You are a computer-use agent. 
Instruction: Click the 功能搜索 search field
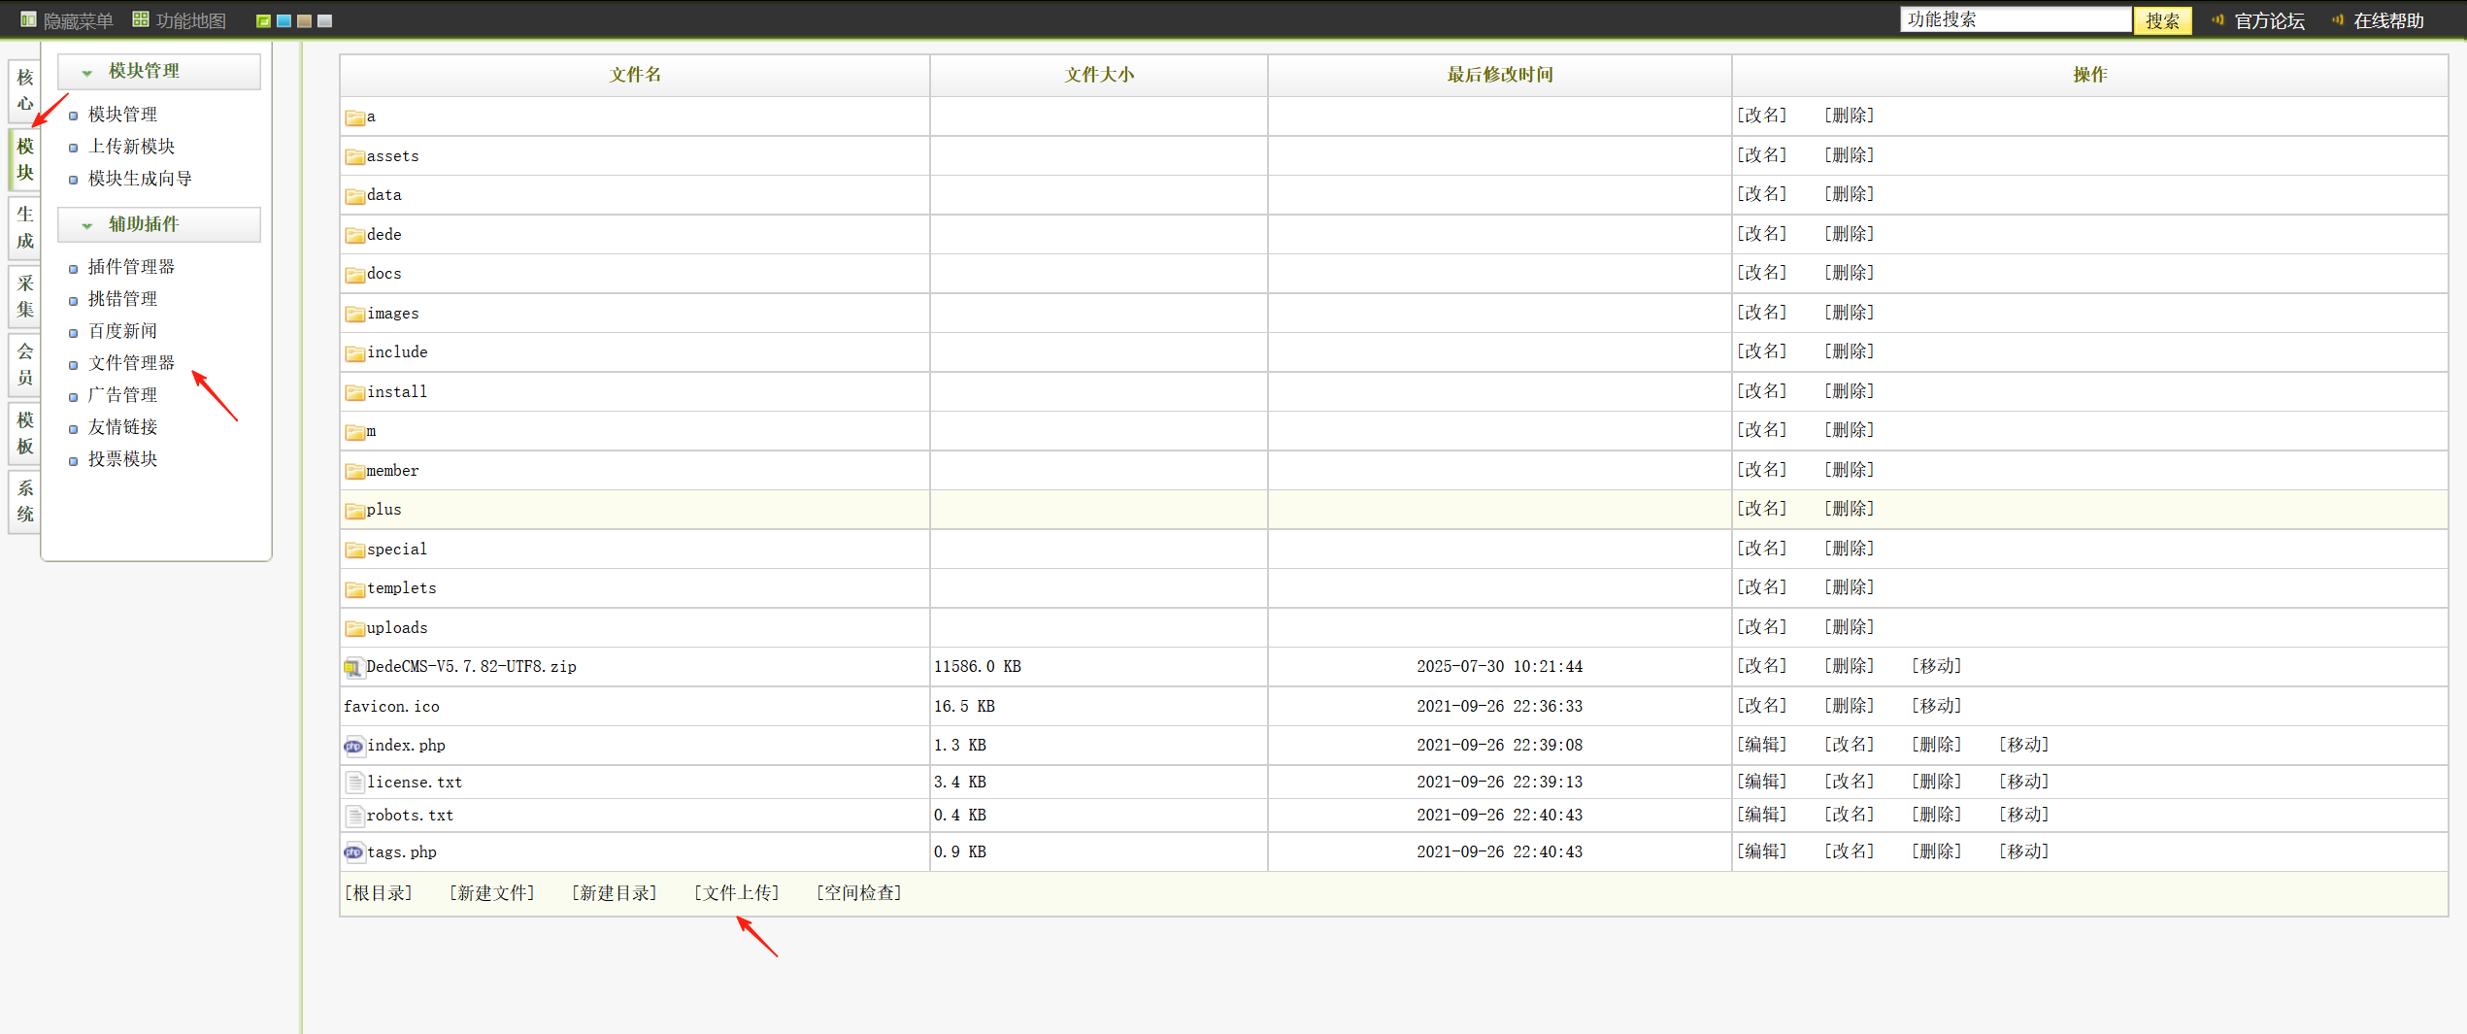tap(2016, 19)
